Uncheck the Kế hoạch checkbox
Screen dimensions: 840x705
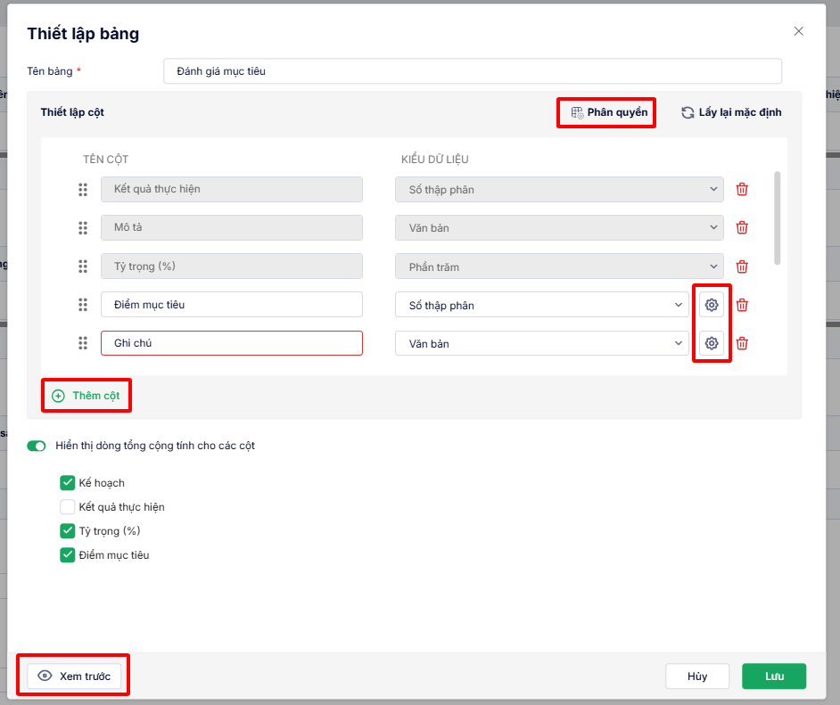pos(68,483)
